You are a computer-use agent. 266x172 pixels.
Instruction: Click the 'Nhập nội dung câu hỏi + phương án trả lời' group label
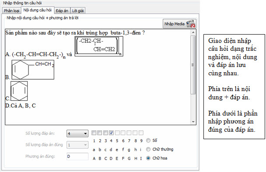pos(42,18)
